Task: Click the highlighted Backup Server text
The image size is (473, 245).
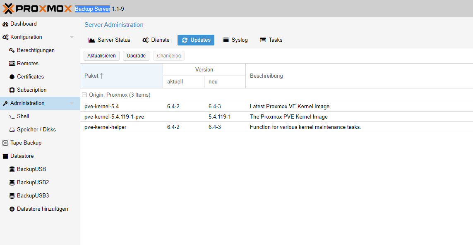Action: click(x=92, y=9)
